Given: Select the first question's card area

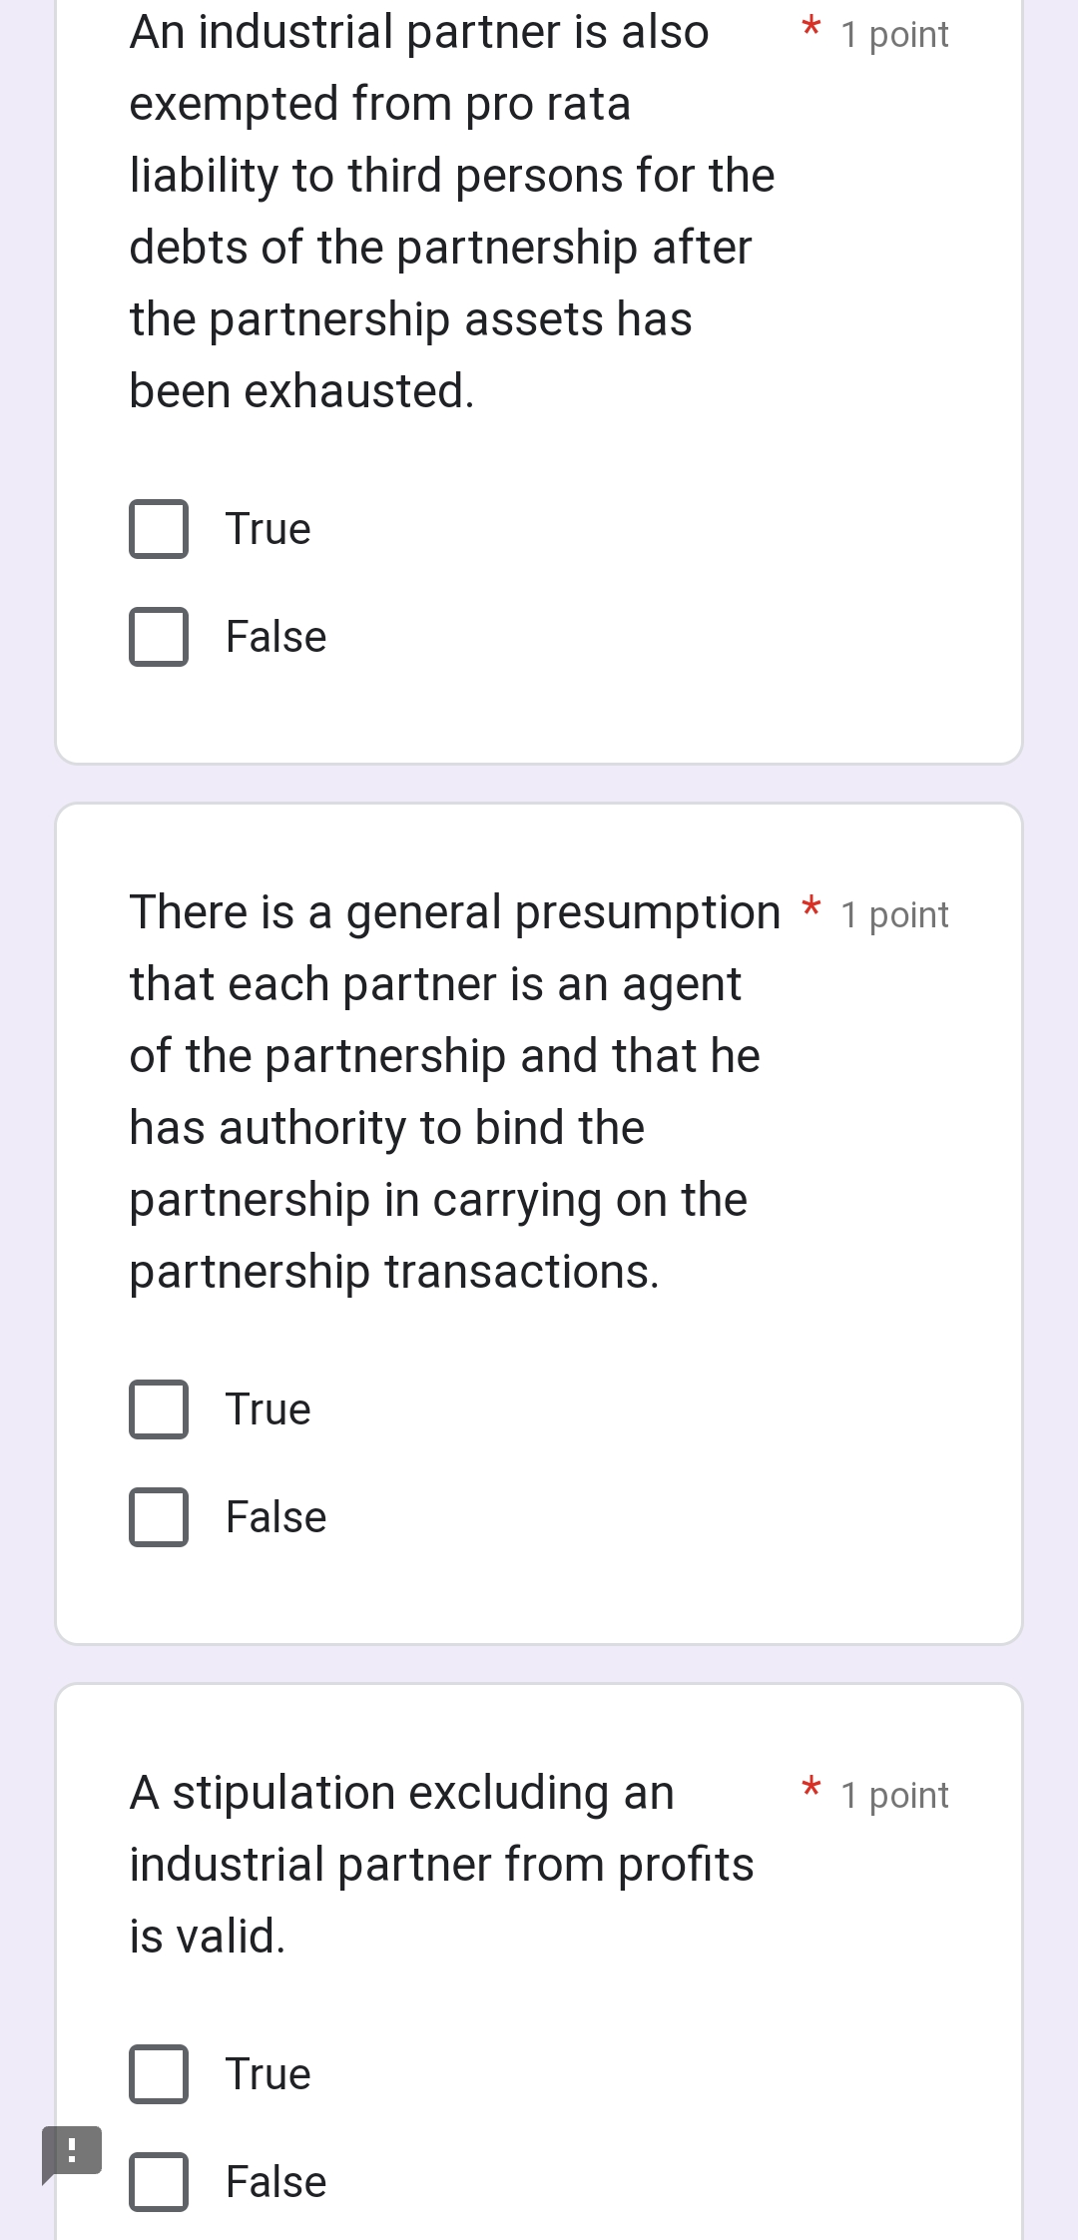Looking at the screenshot, I should (x=539, y=379).
